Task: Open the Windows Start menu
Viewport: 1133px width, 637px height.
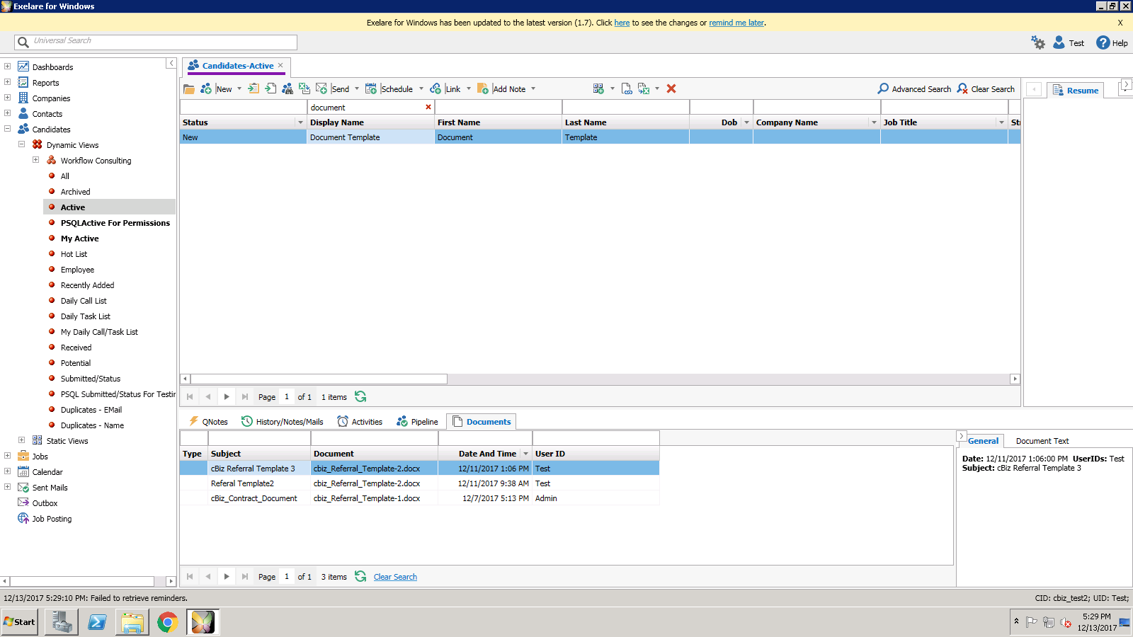Action: (x=19, y=622)
